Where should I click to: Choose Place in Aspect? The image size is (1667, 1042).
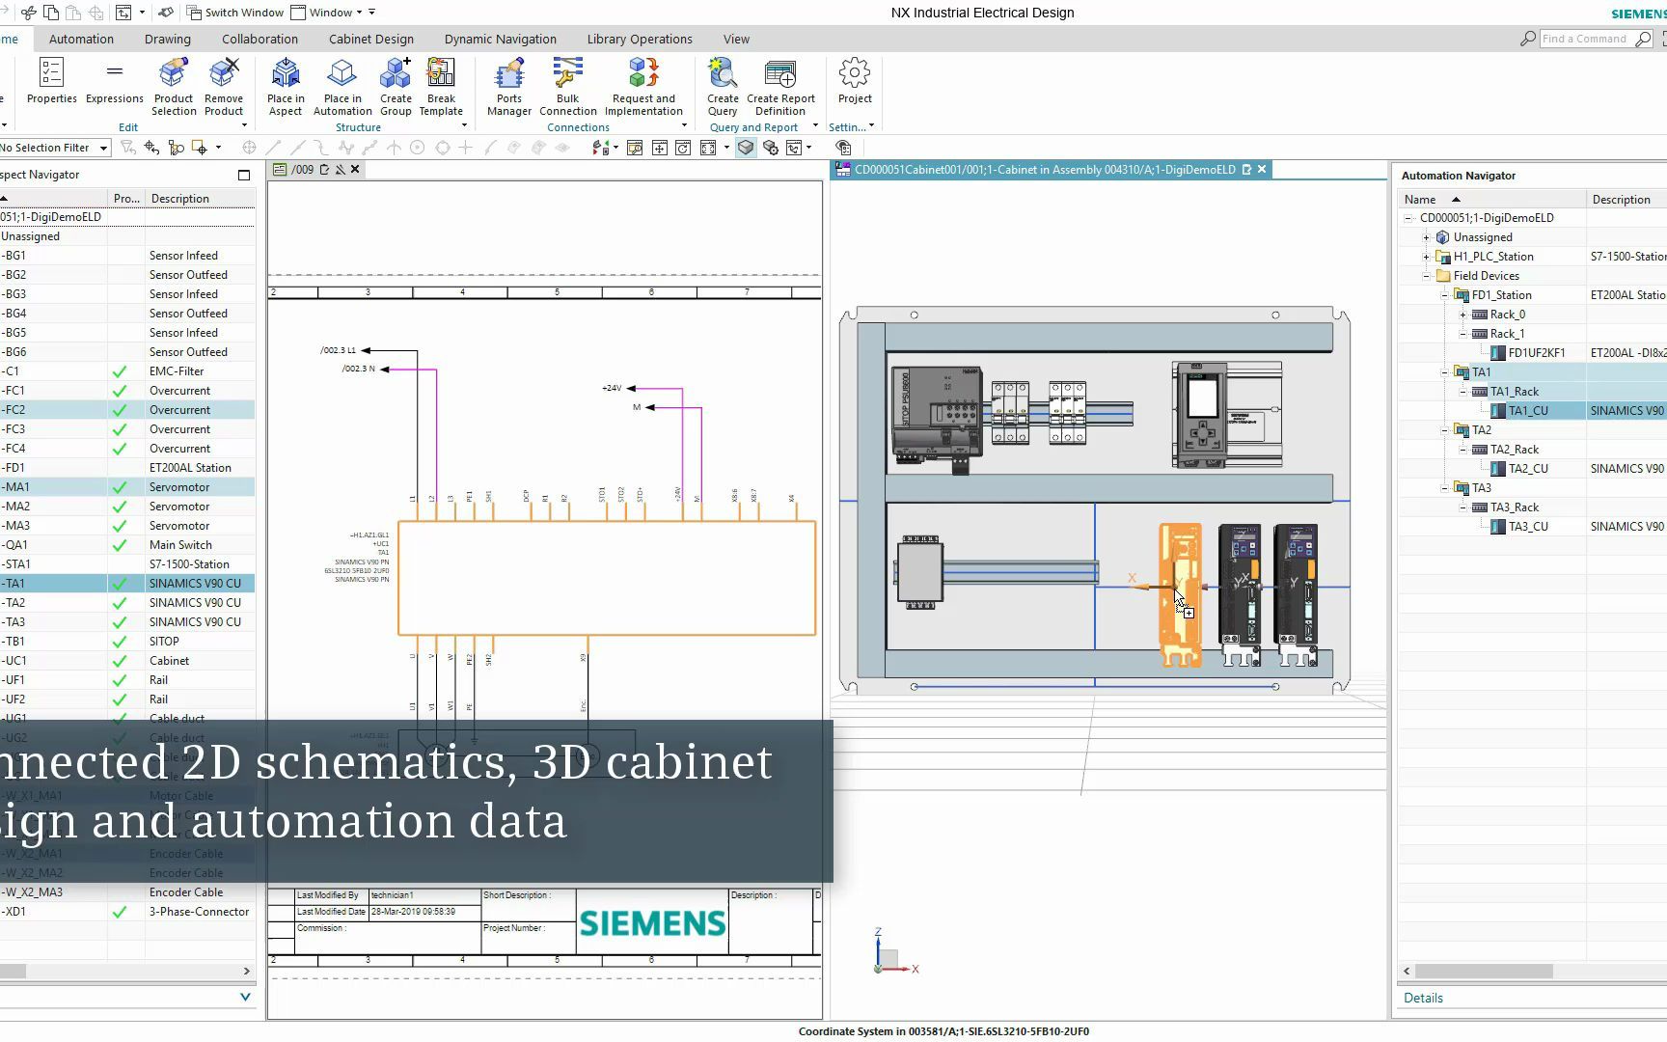pos(286,87)
